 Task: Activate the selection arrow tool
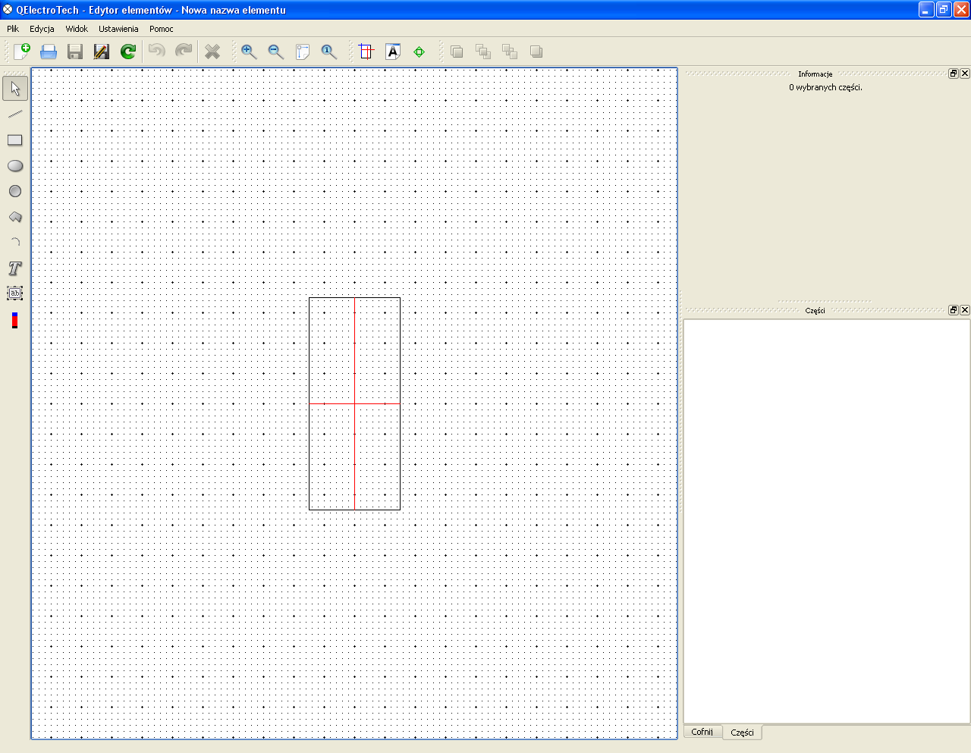tap(15, 89)
